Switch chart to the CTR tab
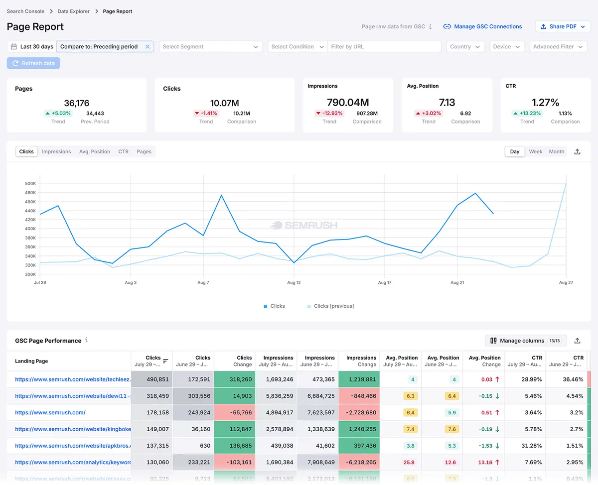 coord(123,152)
